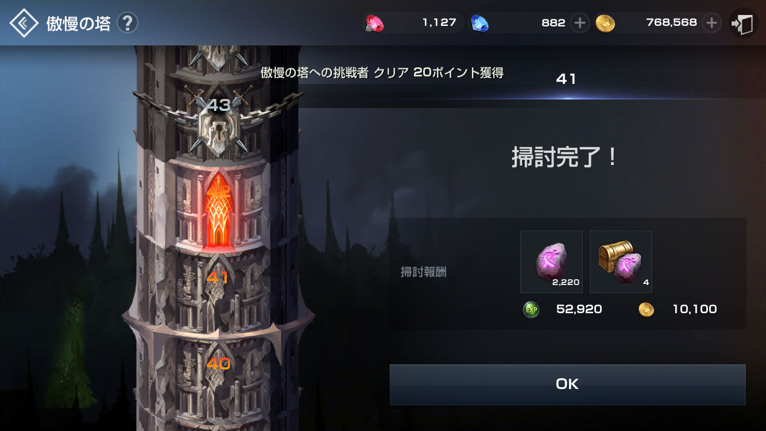Tap the red ruby currency icon
Image resolution: width=766 pixels, height=431 pixels.
pos(375,23)
